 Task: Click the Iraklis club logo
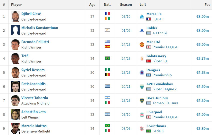point(142,31)
